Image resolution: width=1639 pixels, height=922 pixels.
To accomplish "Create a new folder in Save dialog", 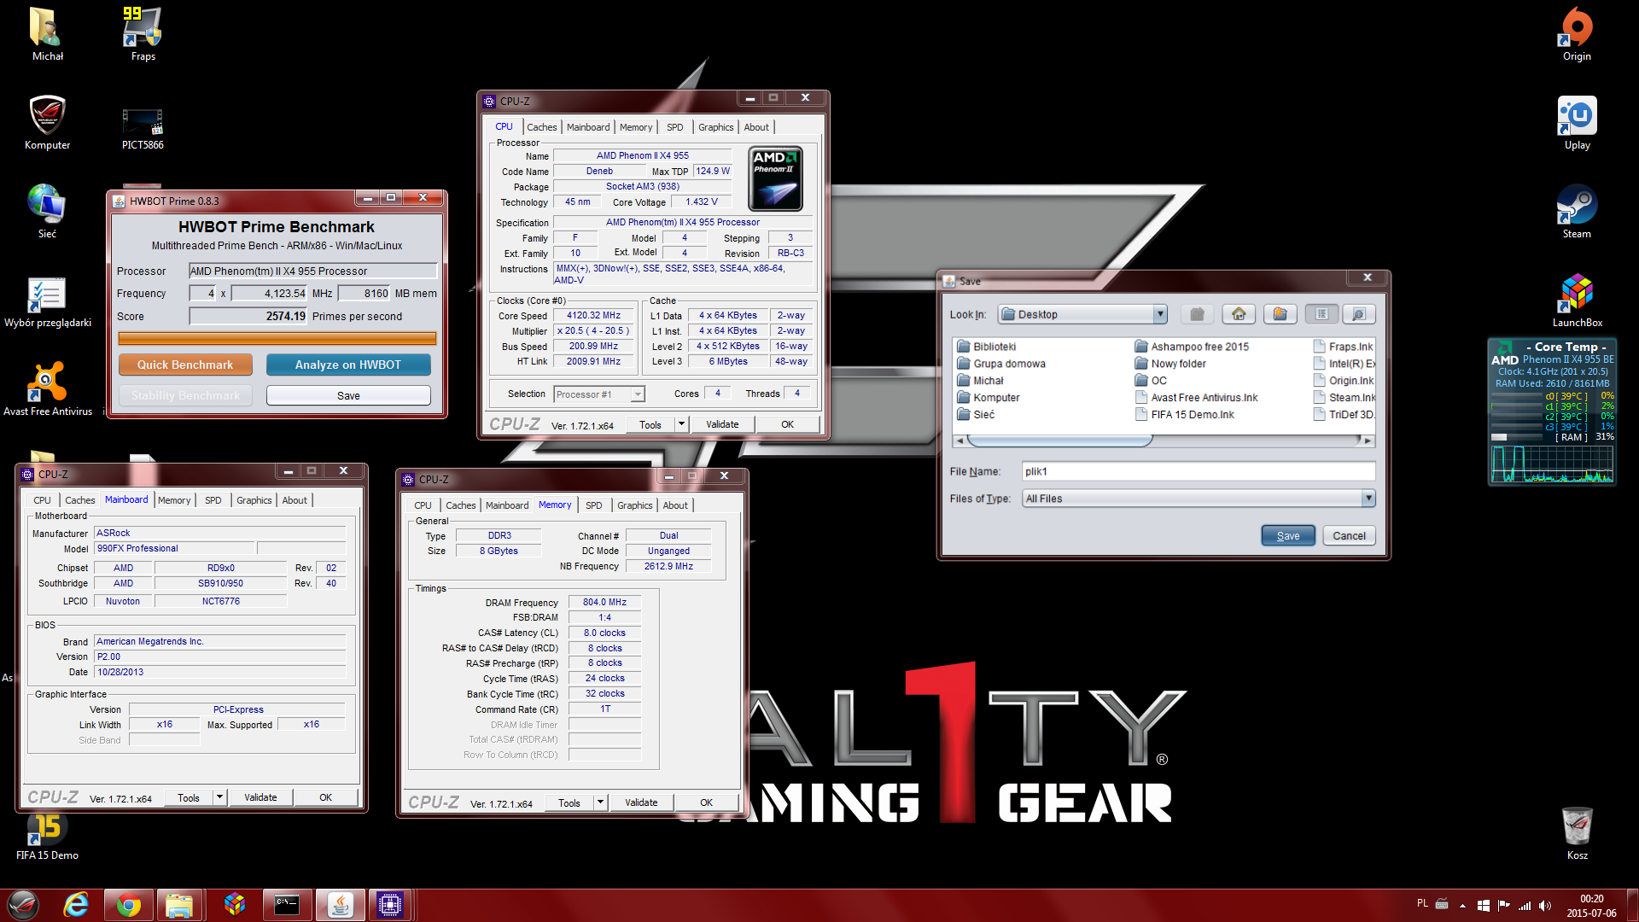I will [1280, 314].
